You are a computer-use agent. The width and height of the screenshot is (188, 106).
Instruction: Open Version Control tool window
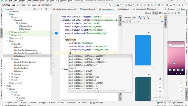(x=11, y=103)
